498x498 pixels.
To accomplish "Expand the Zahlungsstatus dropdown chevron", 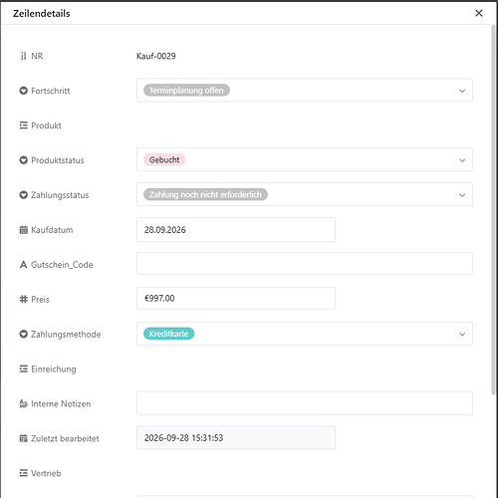I will tap(462, 195).
